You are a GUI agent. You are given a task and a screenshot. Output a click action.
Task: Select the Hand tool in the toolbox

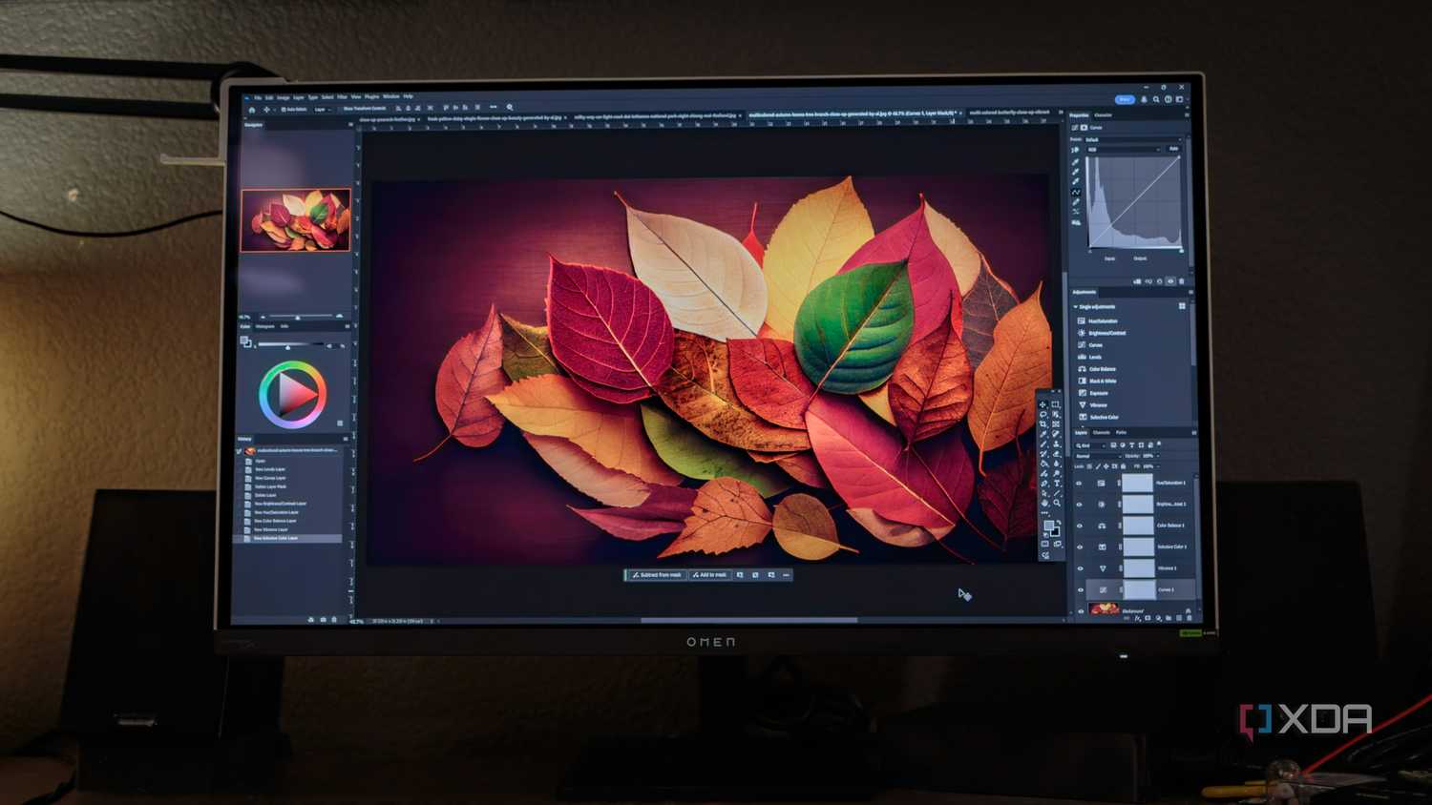tap(1043, 503)
